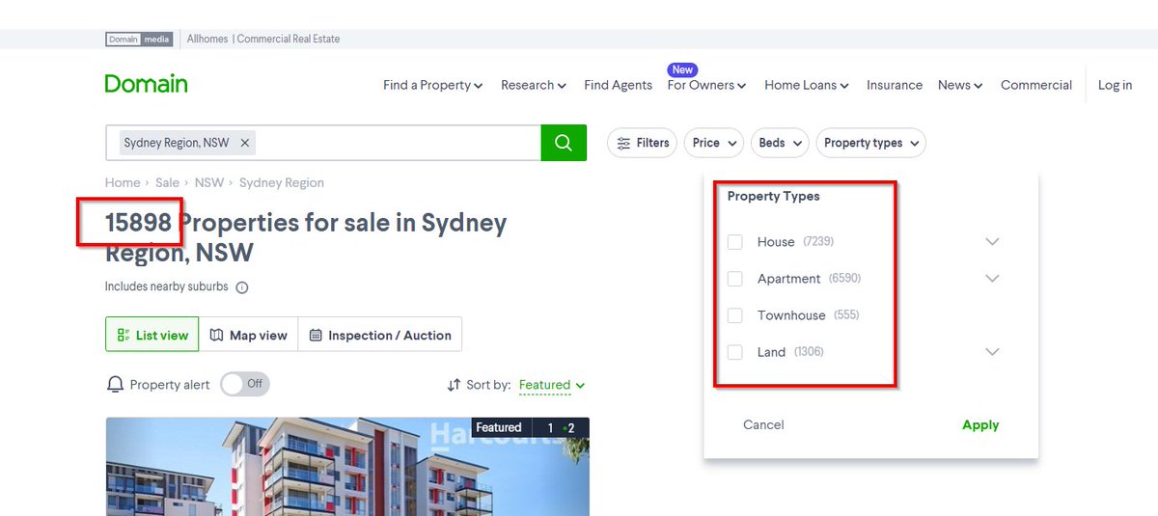The width and height of the screenshot is (1158, 516).
Task: Open the Filters button
Action: (x=643, y=143)
